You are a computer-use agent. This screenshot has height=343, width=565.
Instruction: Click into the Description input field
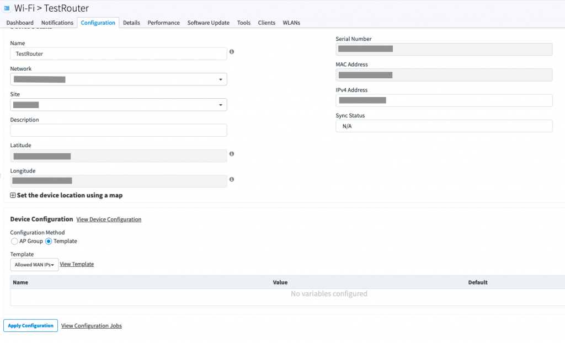pyautogui.click(x=119, y=130)
